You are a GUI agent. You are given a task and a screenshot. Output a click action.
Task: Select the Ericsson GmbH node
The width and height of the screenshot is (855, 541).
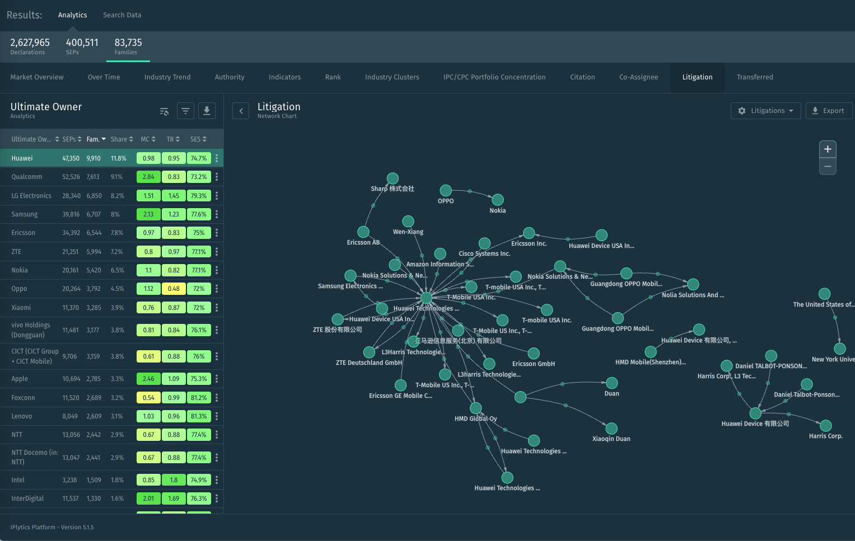coord(534,354)
